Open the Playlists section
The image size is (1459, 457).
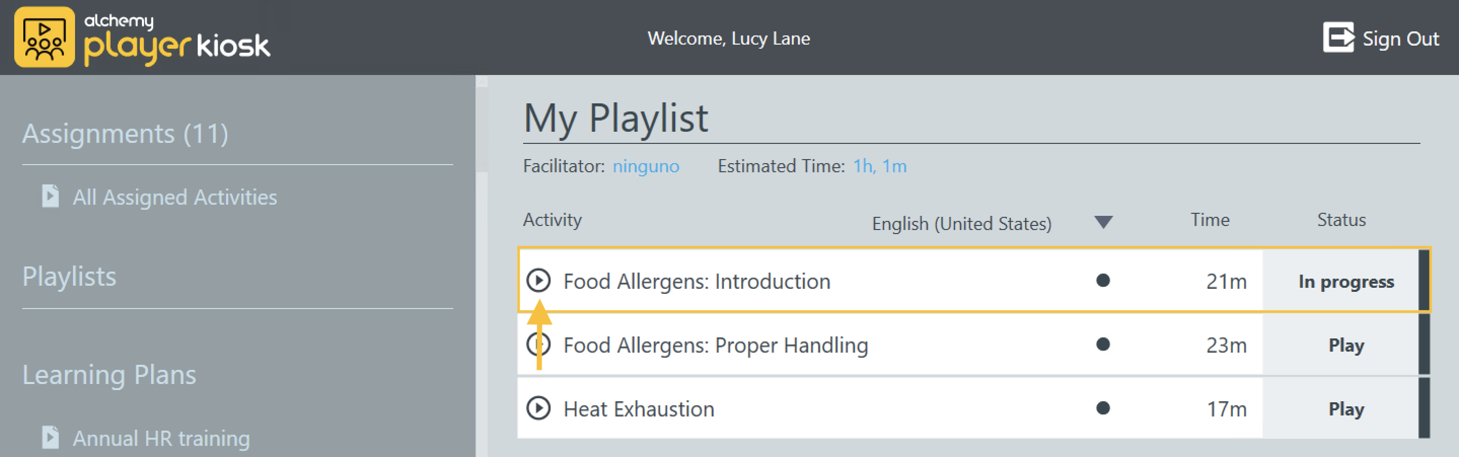point(69,277)
